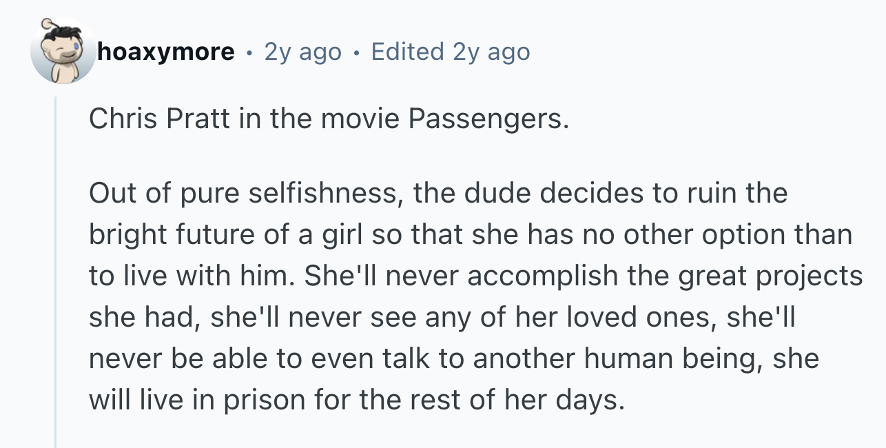Screen dimensions: 886x448
Task: Open the hoaxymore Snoo avatar image
Action: click(63, 51)
